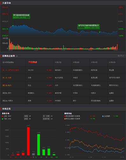Viewport: 126px width, 160px height.
Task: Open first-ranked 油气开采及服务 sector row
Action: pyautogui.click(x=13, y=70)
